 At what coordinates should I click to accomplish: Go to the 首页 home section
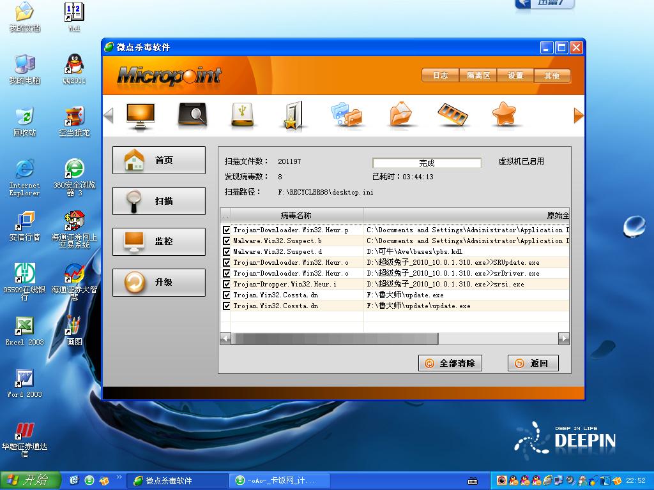159,160
